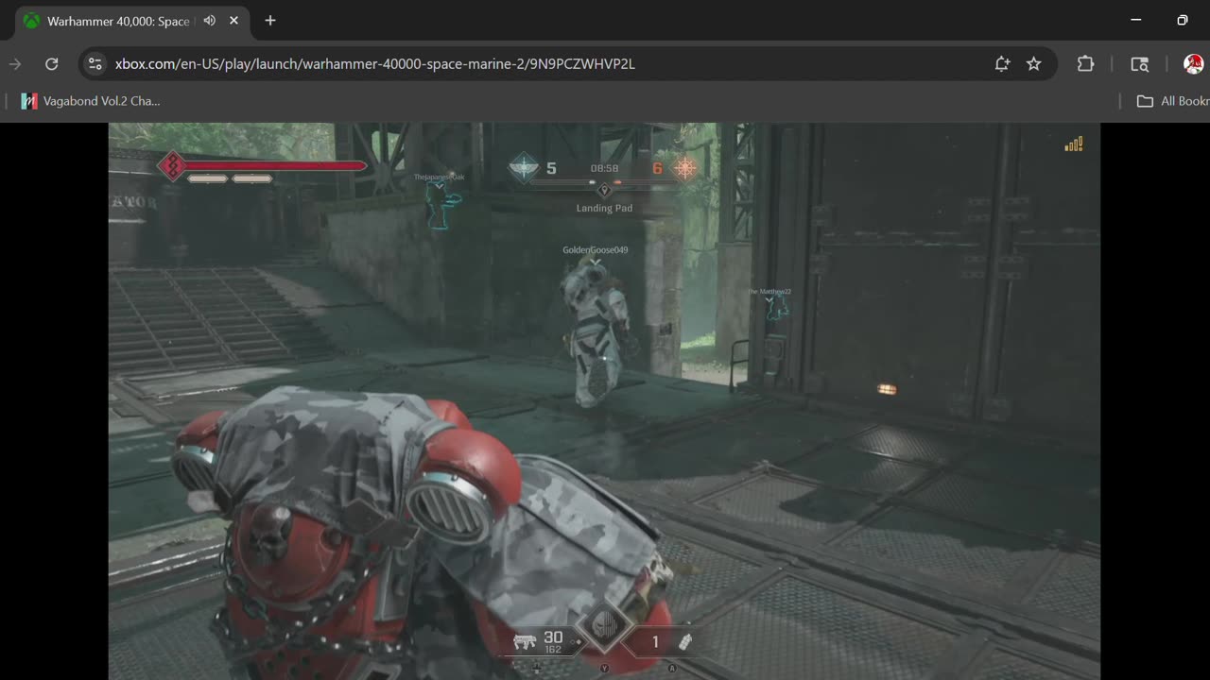Image resolution: width=1210 pixels, height=680 pixels.
Task: Restore down the browser window
Action: point(1183,21)
